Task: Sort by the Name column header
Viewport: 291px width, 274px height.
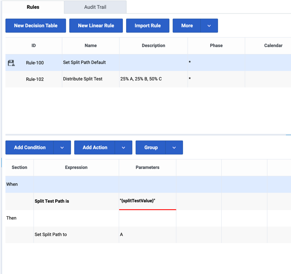Action: coord(90,46)
